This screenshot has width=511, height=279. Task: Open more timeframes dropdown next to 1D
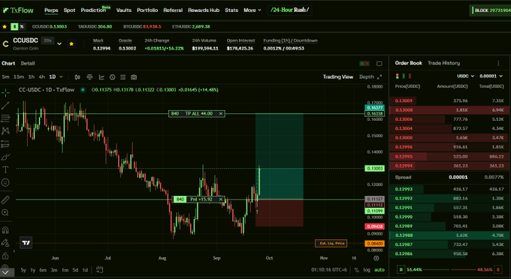click(61, 77)
